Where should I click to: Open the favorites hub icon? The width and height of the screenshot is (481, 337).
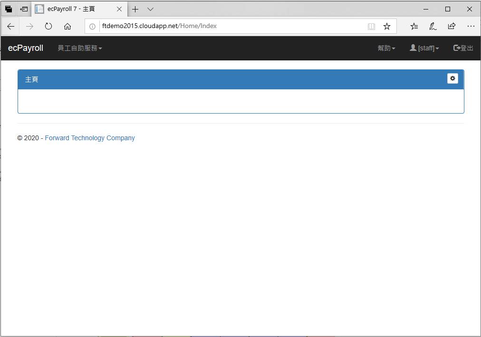(414, 27)
